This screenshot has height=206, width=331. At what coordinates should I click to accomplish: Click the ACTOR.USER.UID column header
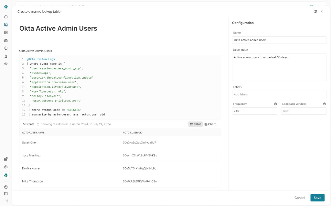(x=133, y=133)
